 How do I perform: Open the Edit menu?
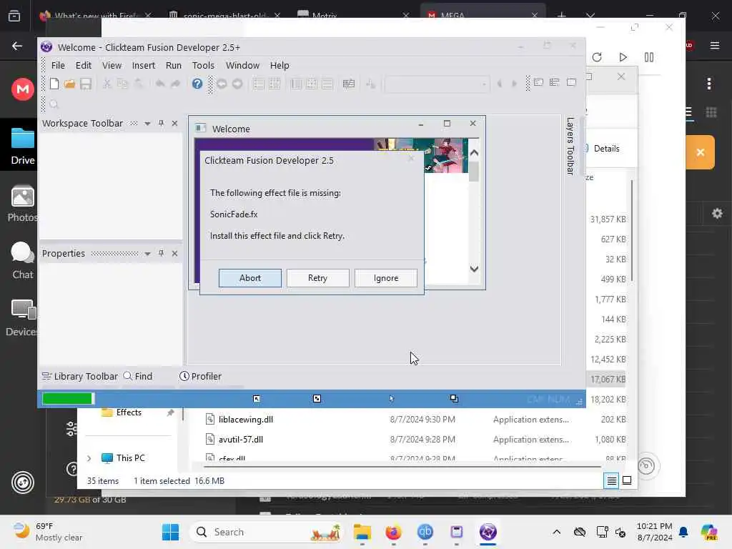84,65
